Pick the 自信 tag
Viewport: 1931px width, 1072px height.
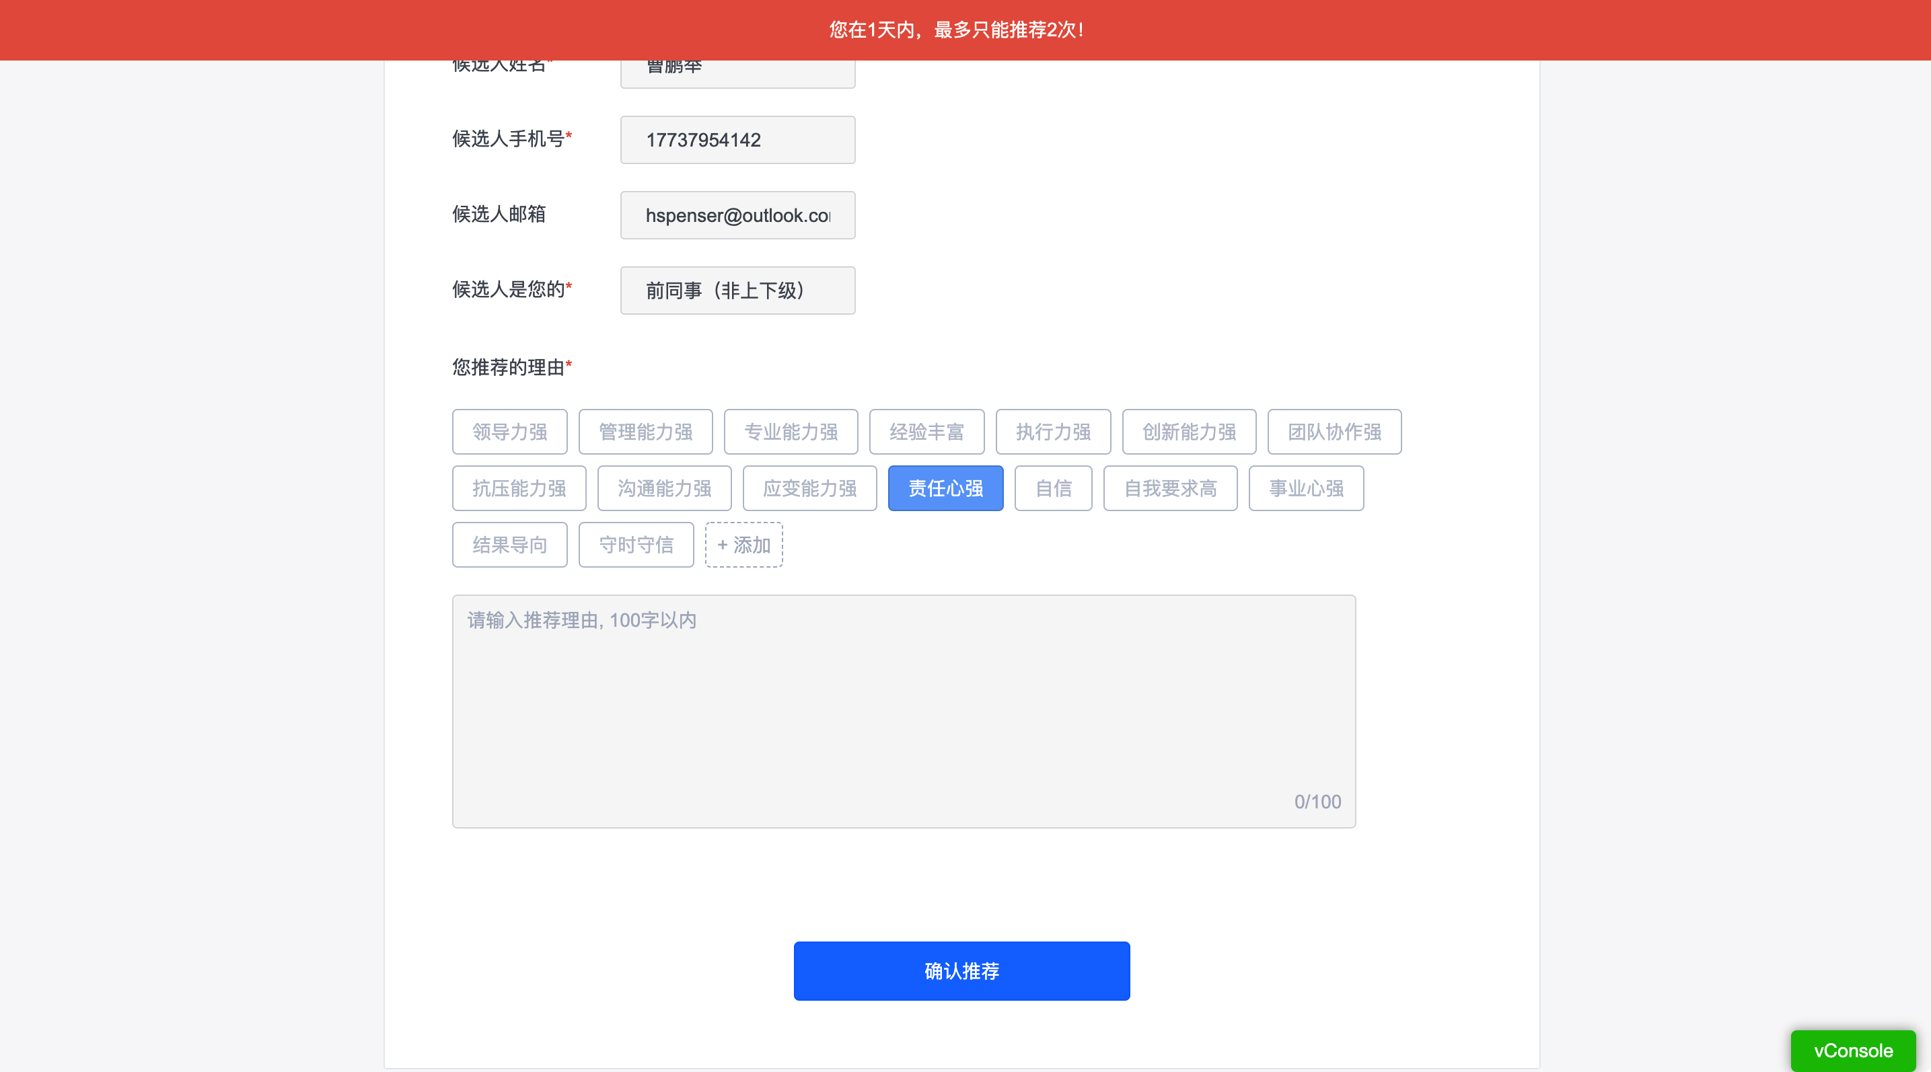coord(1053,488)
